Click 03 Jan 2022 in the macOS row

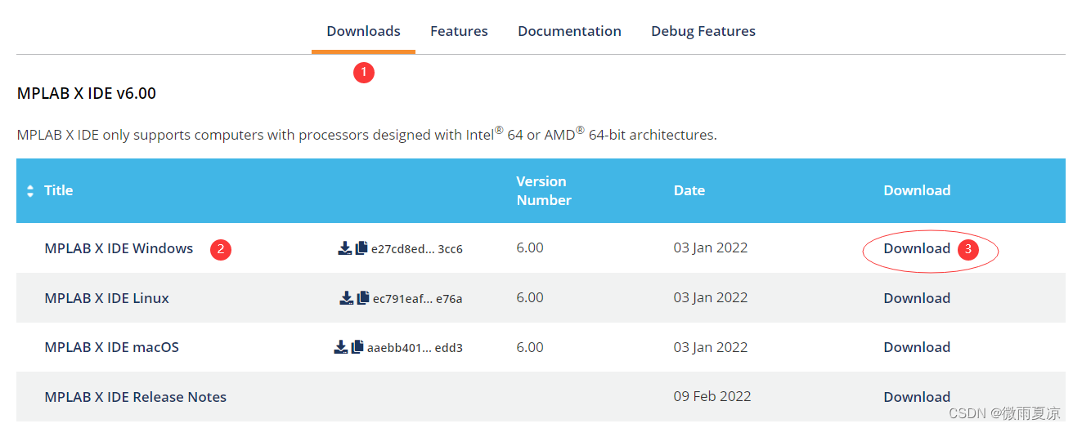(x=711, y=347)
